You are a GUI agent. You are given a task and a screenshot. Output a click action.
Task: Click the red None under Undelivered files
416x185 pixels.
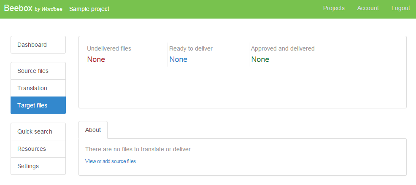[96, 59]
